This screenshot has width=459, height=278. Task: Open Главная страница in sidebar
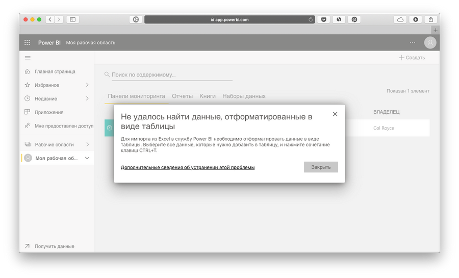click(x=55, y=71)
